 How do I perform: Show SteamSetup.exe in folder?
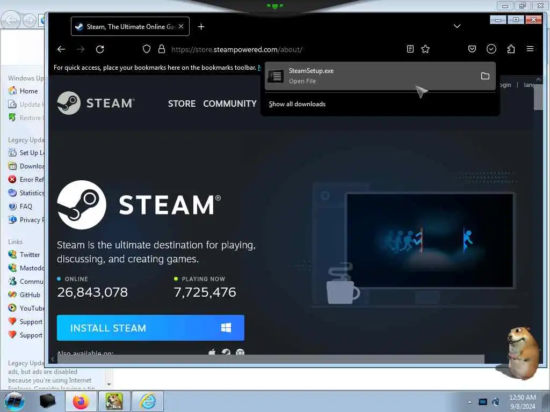click(485, 76)
